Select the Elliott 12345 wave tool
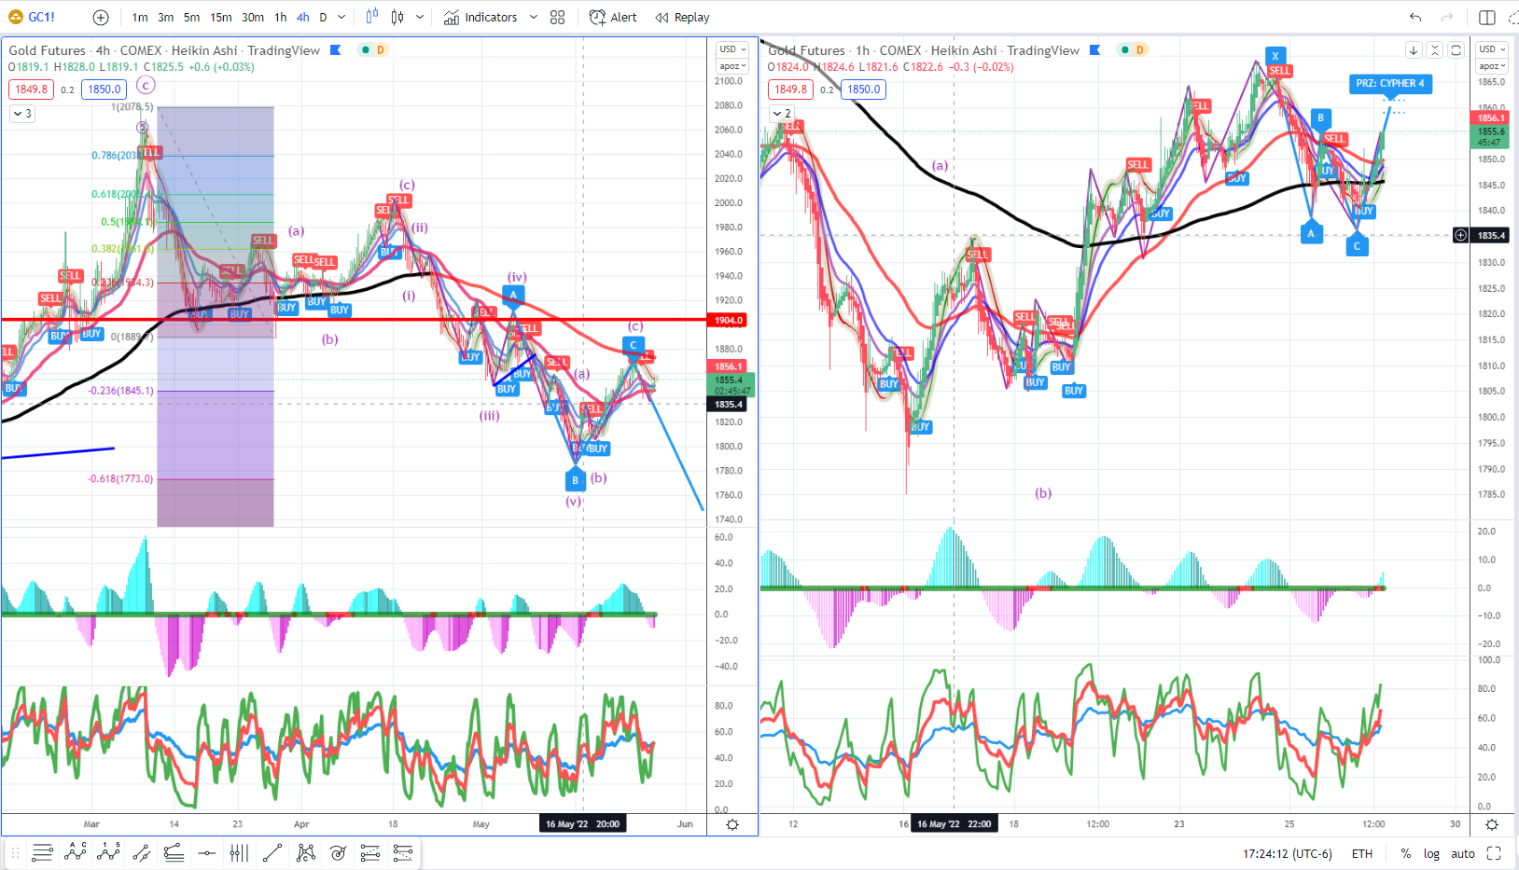The width and height of the screenshot is (1519, 870). (x=109, y=852)
